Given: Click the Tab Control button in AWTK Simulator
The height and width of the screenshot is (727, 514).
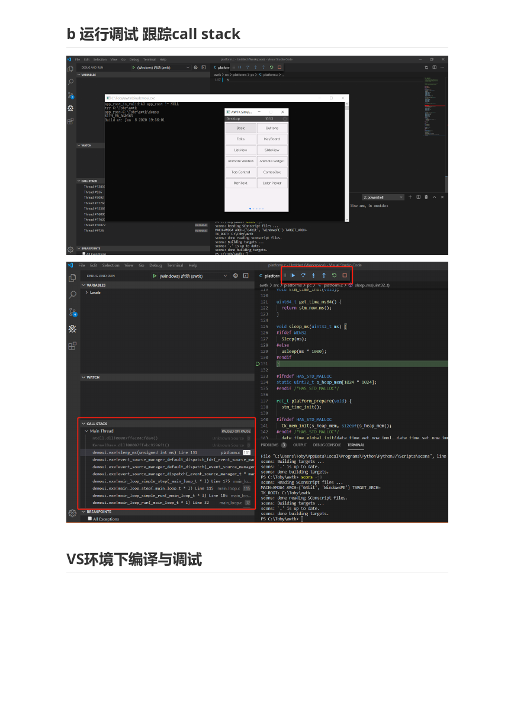Looking at the screenshot, I should [x=241, y=172].
